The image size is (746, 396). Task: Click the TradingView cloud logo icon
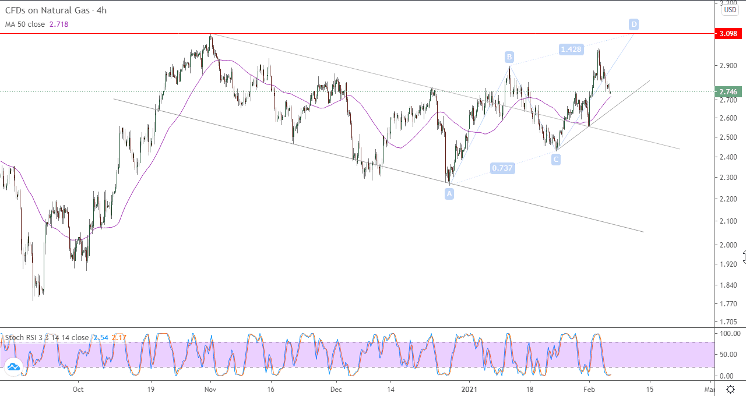13,366
